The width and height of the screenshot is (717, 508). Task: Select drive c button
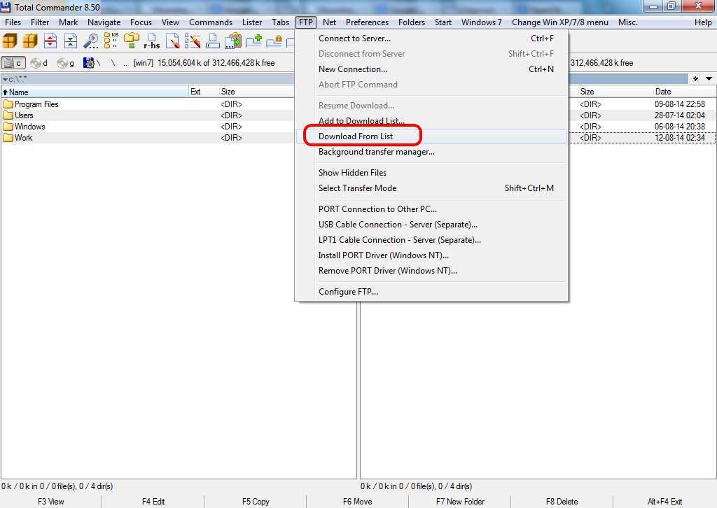pyautogui.click(x=13, y=63)
